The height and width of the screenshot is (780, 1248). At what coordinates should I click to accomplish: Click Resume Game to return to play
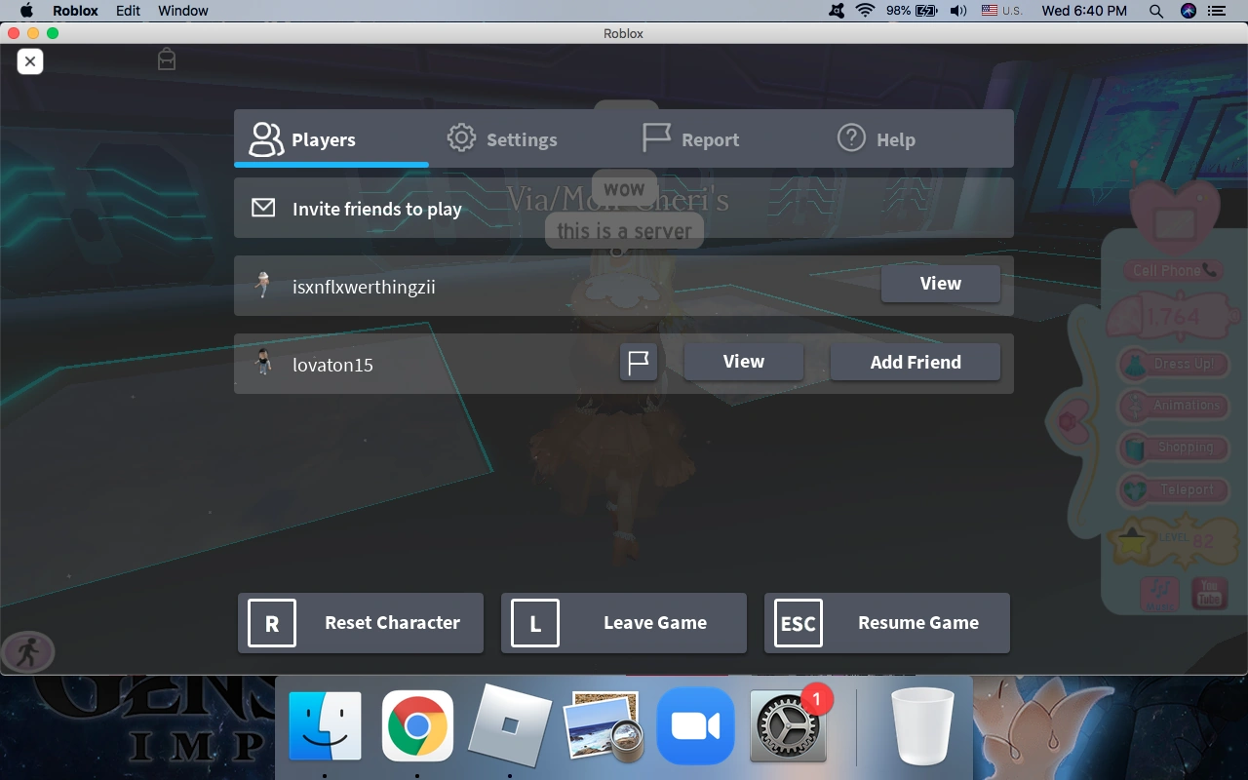point(887,623)
